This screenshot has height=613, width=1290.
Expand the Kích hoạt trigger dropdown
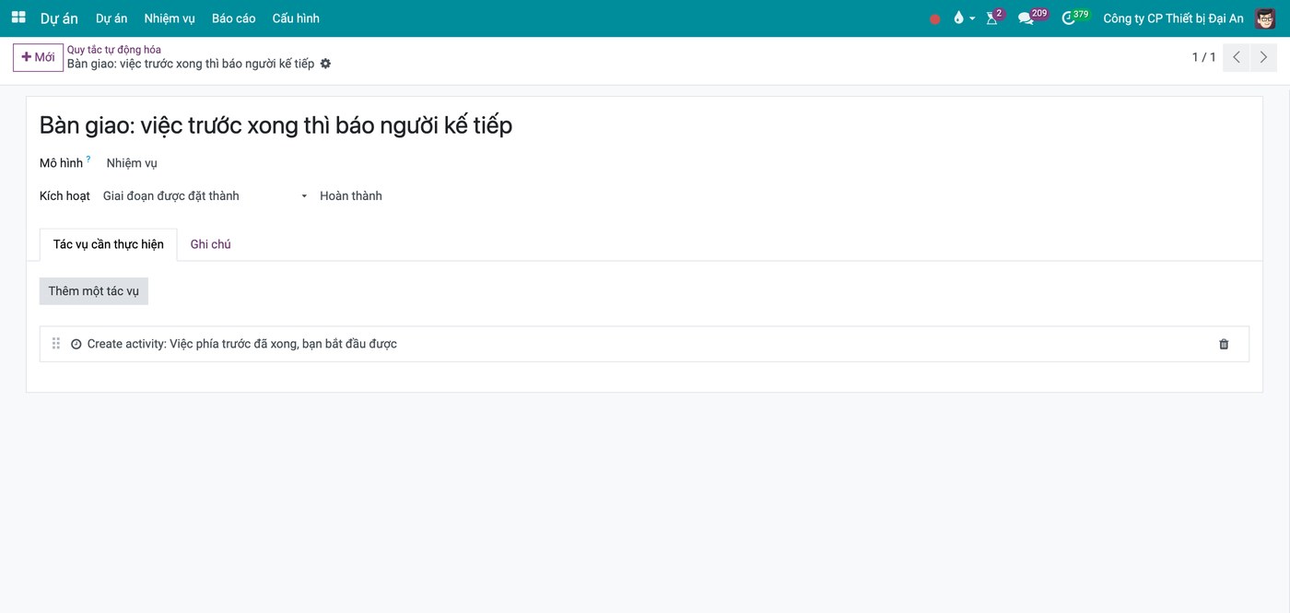pyautogui.click(x=205, y=196)
